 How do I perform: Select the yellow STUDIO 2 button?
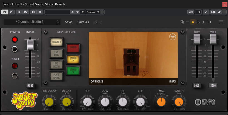[73, 60]
